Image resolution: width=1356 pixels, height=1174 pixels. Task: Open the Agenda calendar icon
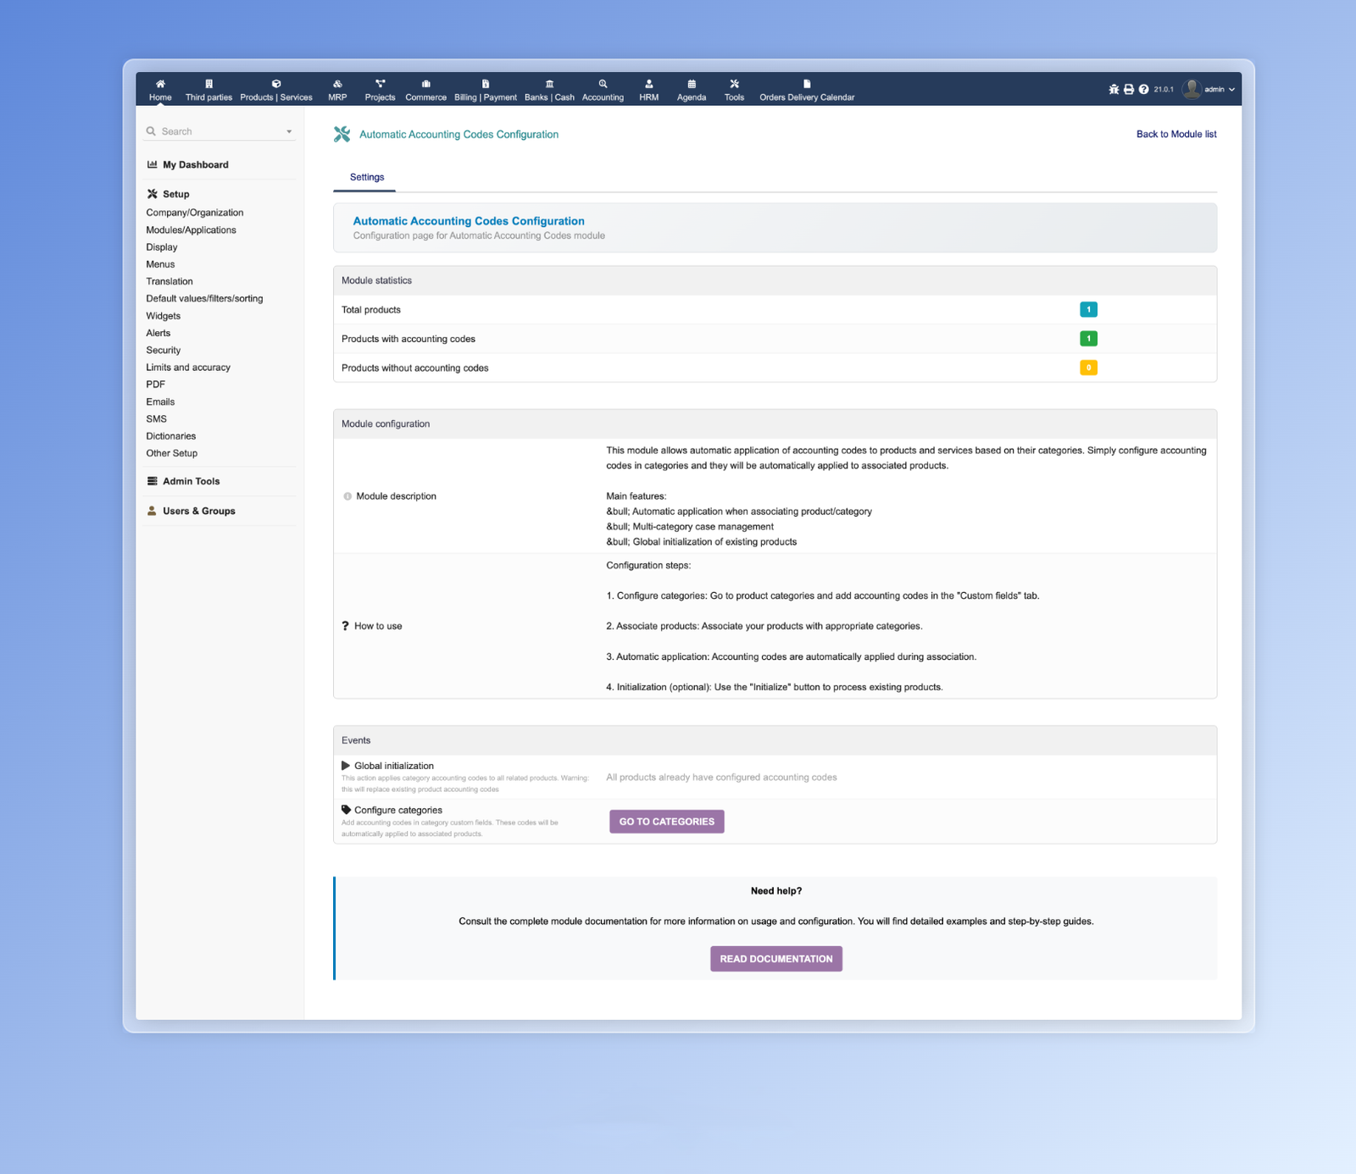[x=692, y=84]
